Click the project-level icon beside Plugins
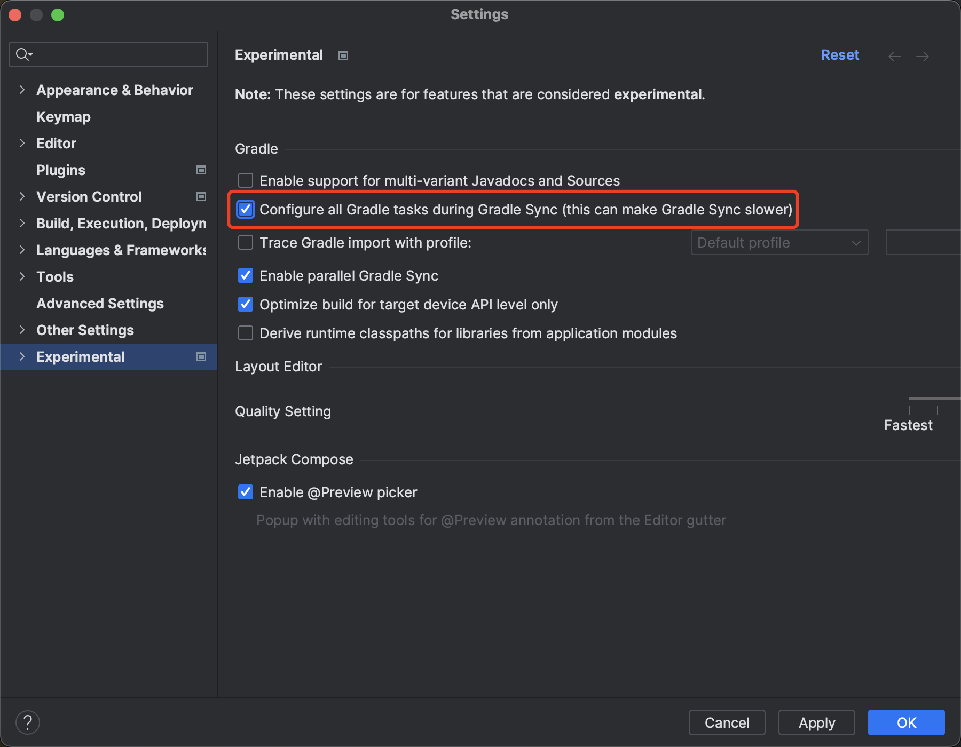The width and height of the screenshot is (961, 747). click(201, 170)
